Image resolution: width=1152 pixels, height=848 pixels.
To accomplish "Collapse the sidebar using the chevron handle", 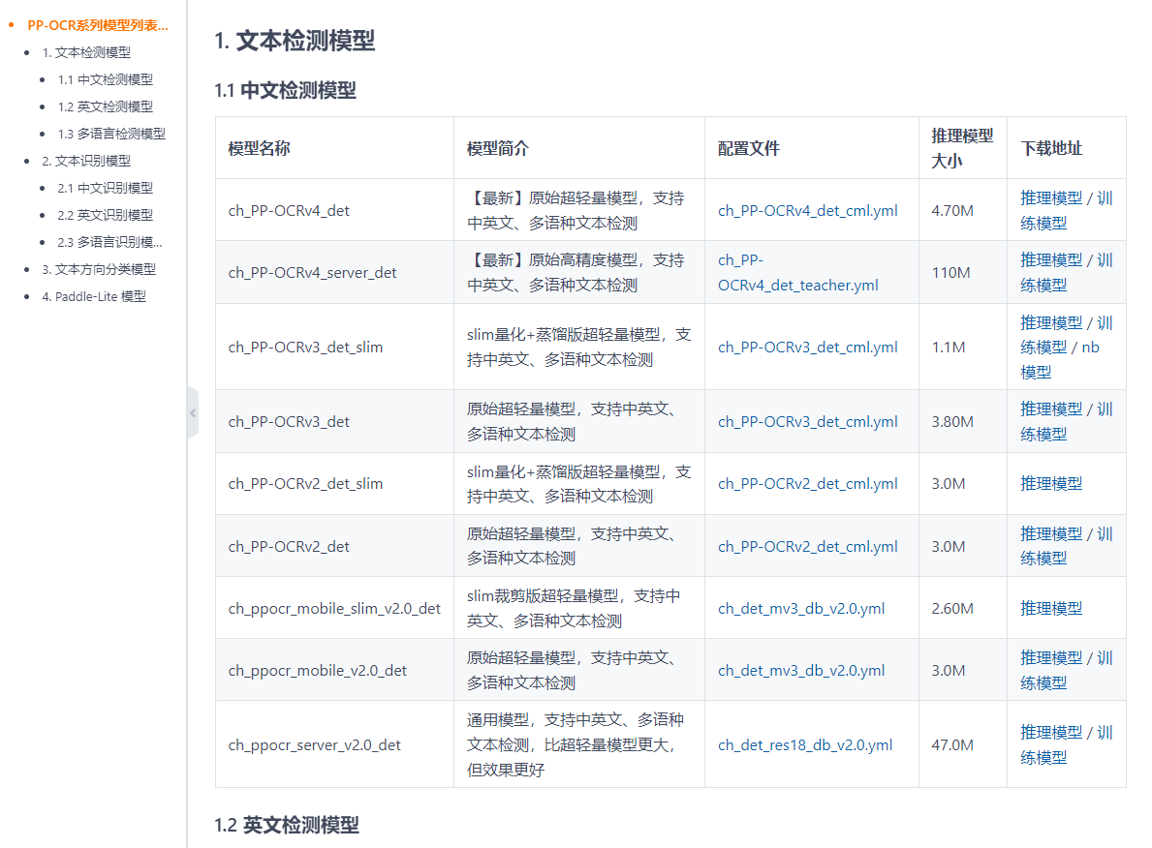I will click(x=192, y=413).
